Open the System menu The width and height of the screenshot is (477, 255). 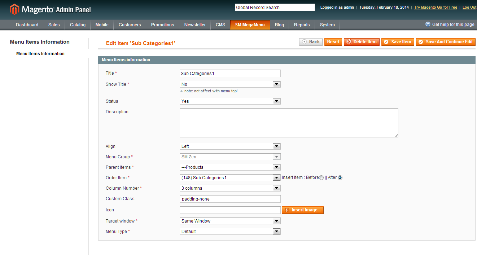tap(327, 25)
